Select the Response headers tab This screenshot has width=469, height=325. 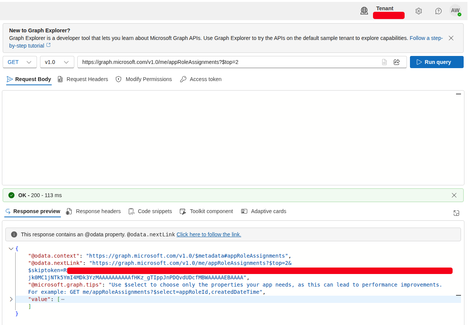click(x=93, y=211)
